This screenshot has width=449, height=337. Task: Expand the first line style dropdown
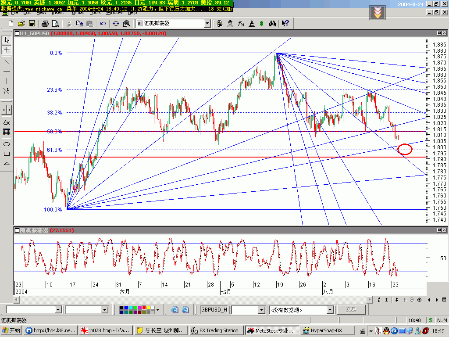[x=58, y=310]
